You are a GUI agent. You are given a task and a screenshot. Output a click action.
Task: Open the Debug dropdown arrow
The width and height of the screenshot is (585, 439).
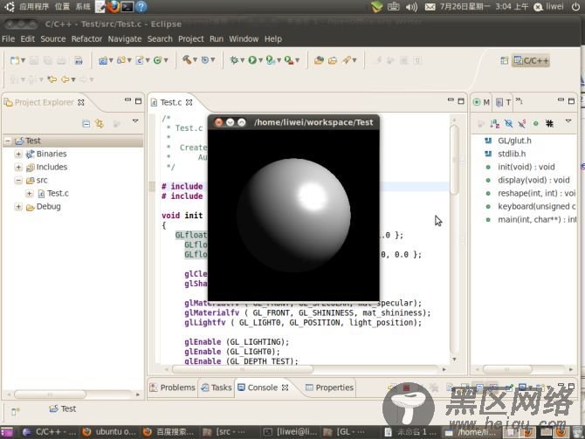tap(242, 60)
